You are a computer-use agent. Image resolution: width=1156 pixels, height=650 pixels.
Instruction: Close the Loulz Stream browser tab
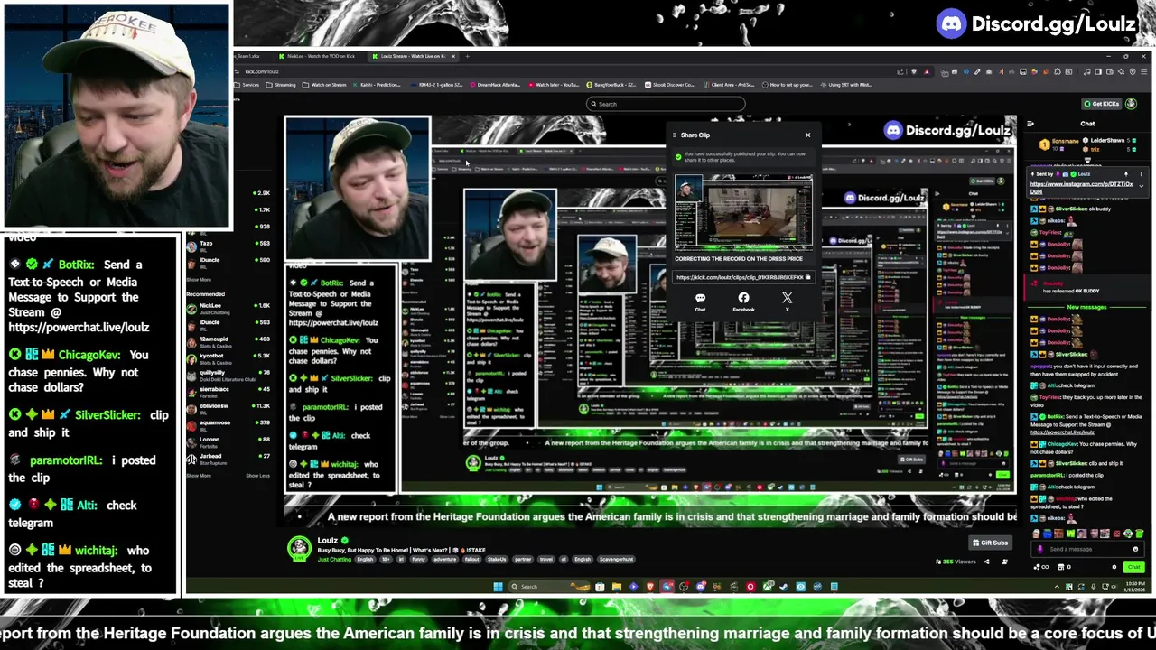(454, 56)
